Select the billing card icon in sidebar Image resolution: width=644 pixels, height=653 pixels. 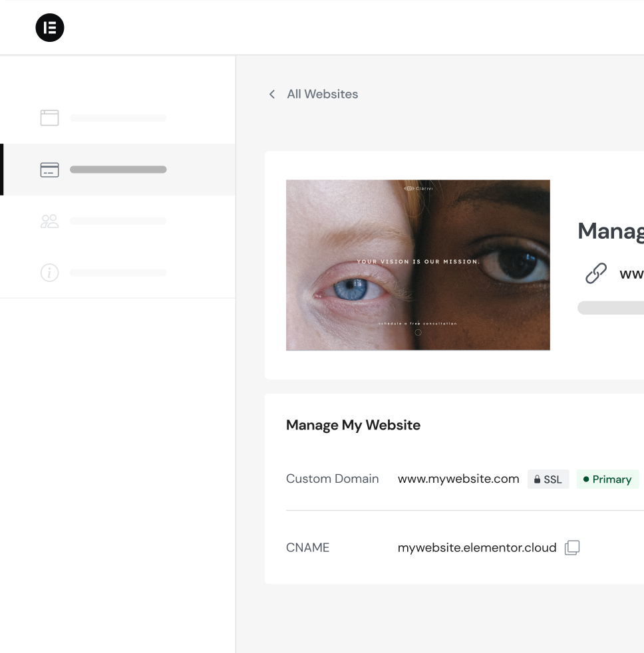coord(50,170)
